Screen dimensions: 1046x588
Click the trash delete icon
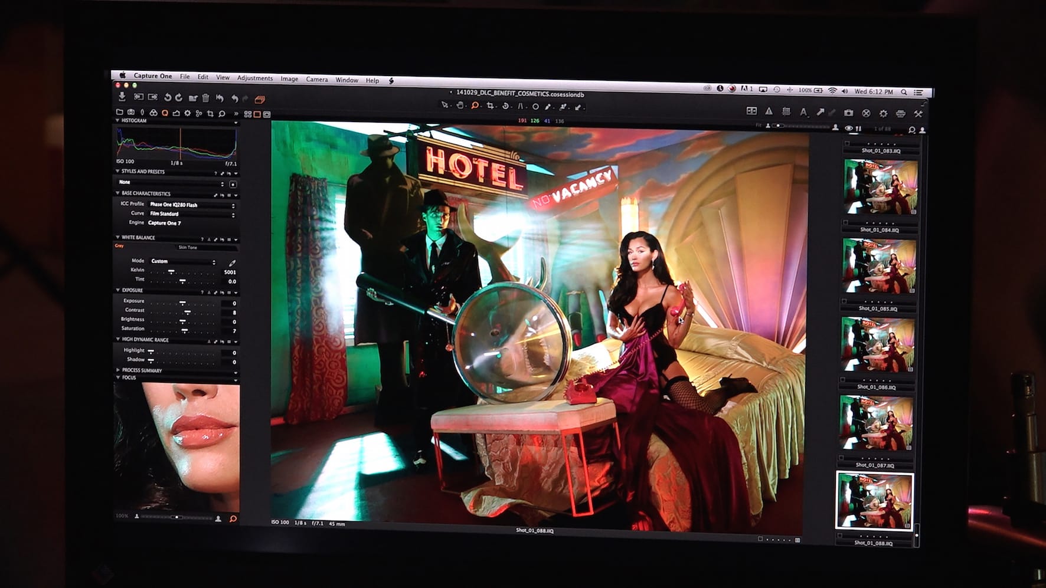tap(205, 98)
